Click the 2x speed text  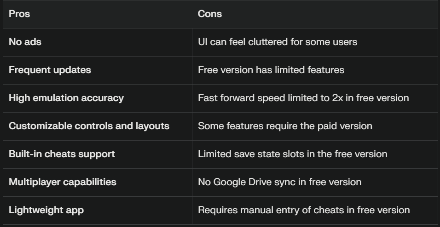click(337, 98)
